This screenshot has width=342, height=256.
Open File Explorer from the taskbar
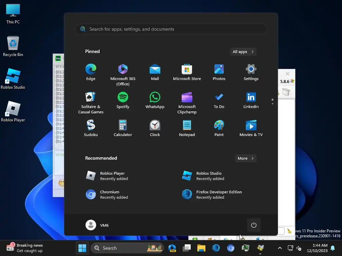[x=201, y=248]
